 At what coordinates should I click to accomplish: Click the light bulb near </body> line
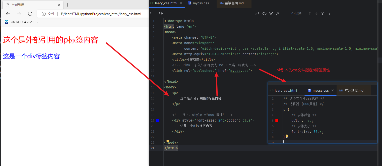(x=168, y=141)
